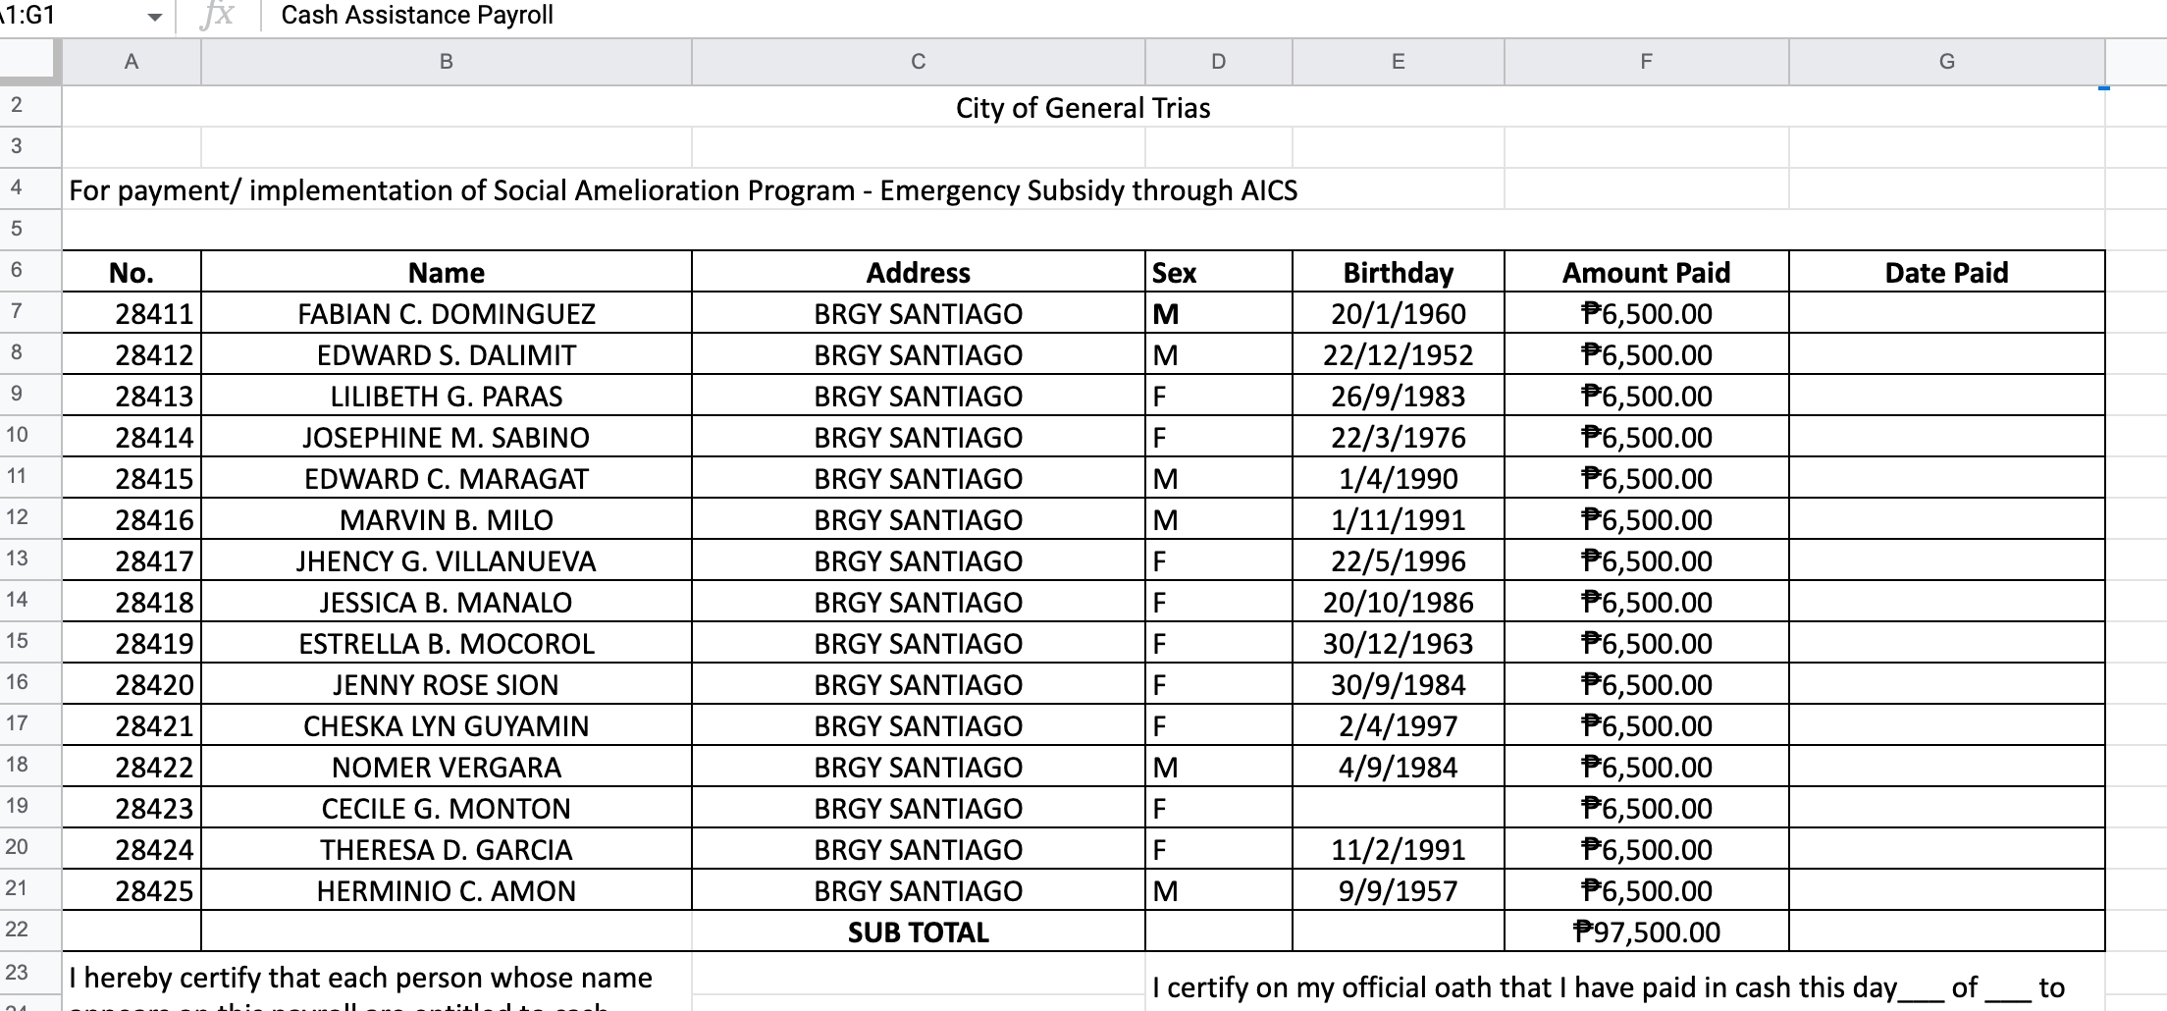Select column B header

pos(447,62)
